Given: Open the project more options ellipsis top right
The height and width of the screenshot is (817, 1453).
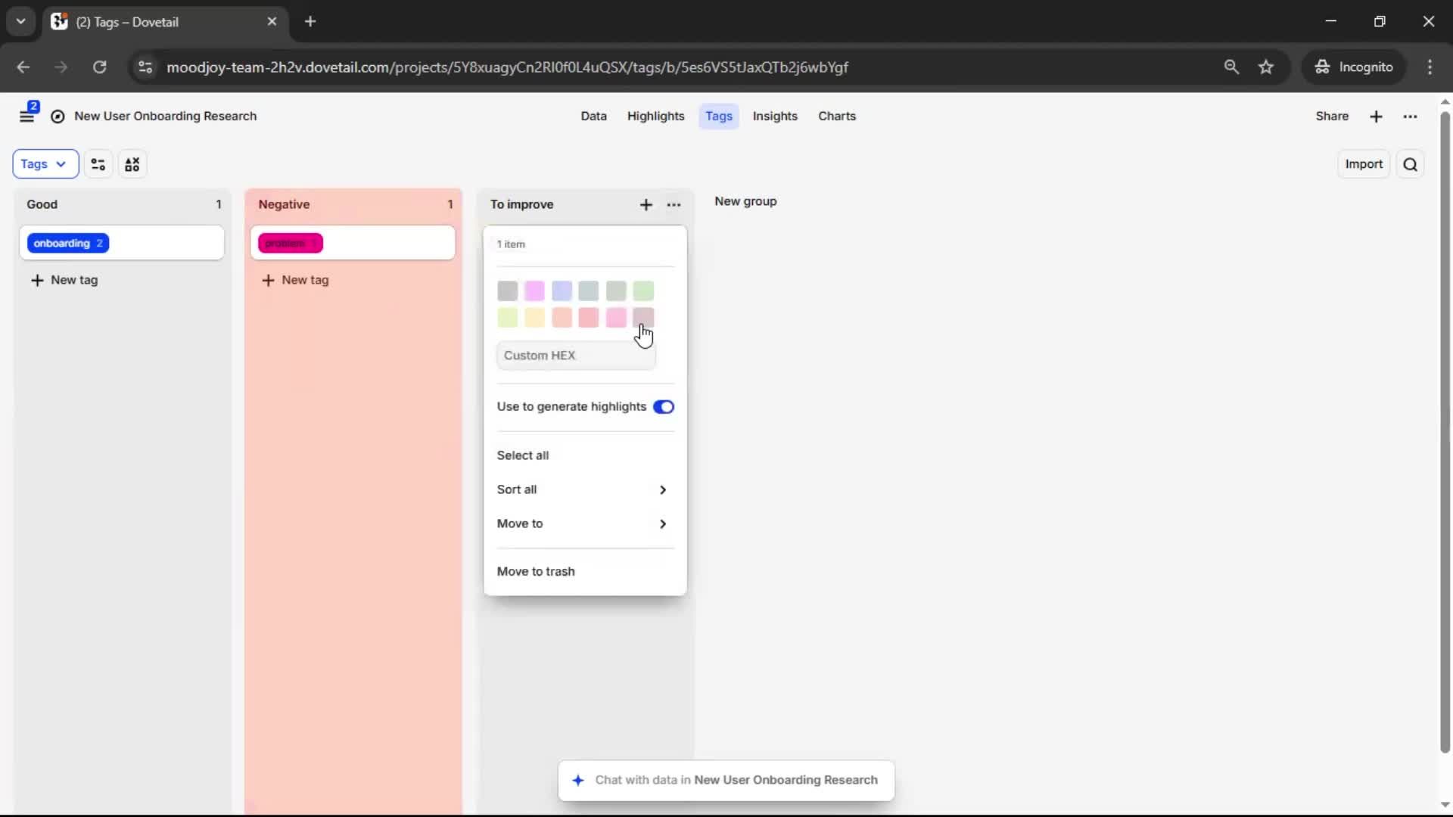Looking at the screenshot, I should point(1410,116).
